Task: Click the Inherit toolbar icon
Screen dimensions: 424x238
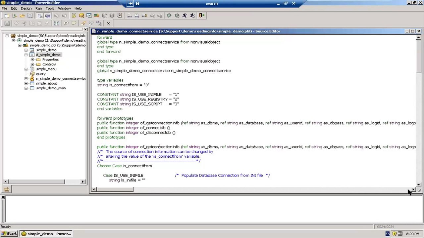Action: [x=15, y=16]
